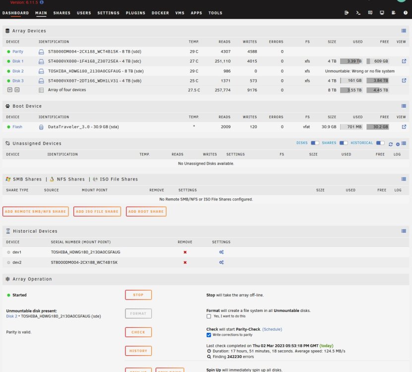Browse Disk 1 with its view icon

tap(404, 61)
